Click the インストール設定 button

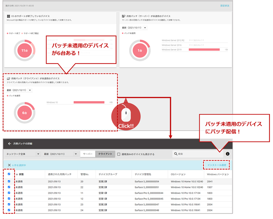click(x=217, y=165)
